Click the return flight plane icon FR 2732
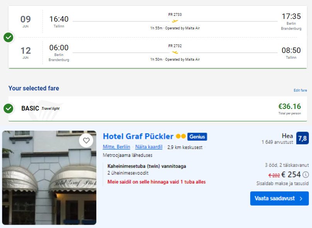Image resolution: width=312 pixels, height=228 pixels. tap(175, 53)
